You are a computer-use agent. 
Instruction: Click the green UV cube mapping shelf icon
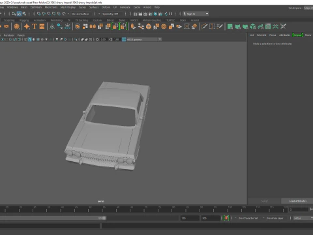point(253,27)
